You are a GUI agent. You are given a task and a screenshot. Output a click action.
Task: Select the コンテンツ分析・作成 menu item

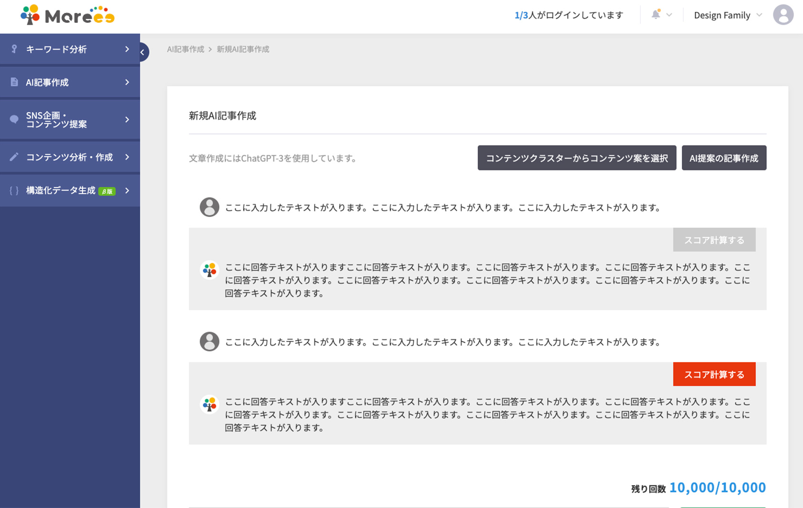click(x=69, y=157)
